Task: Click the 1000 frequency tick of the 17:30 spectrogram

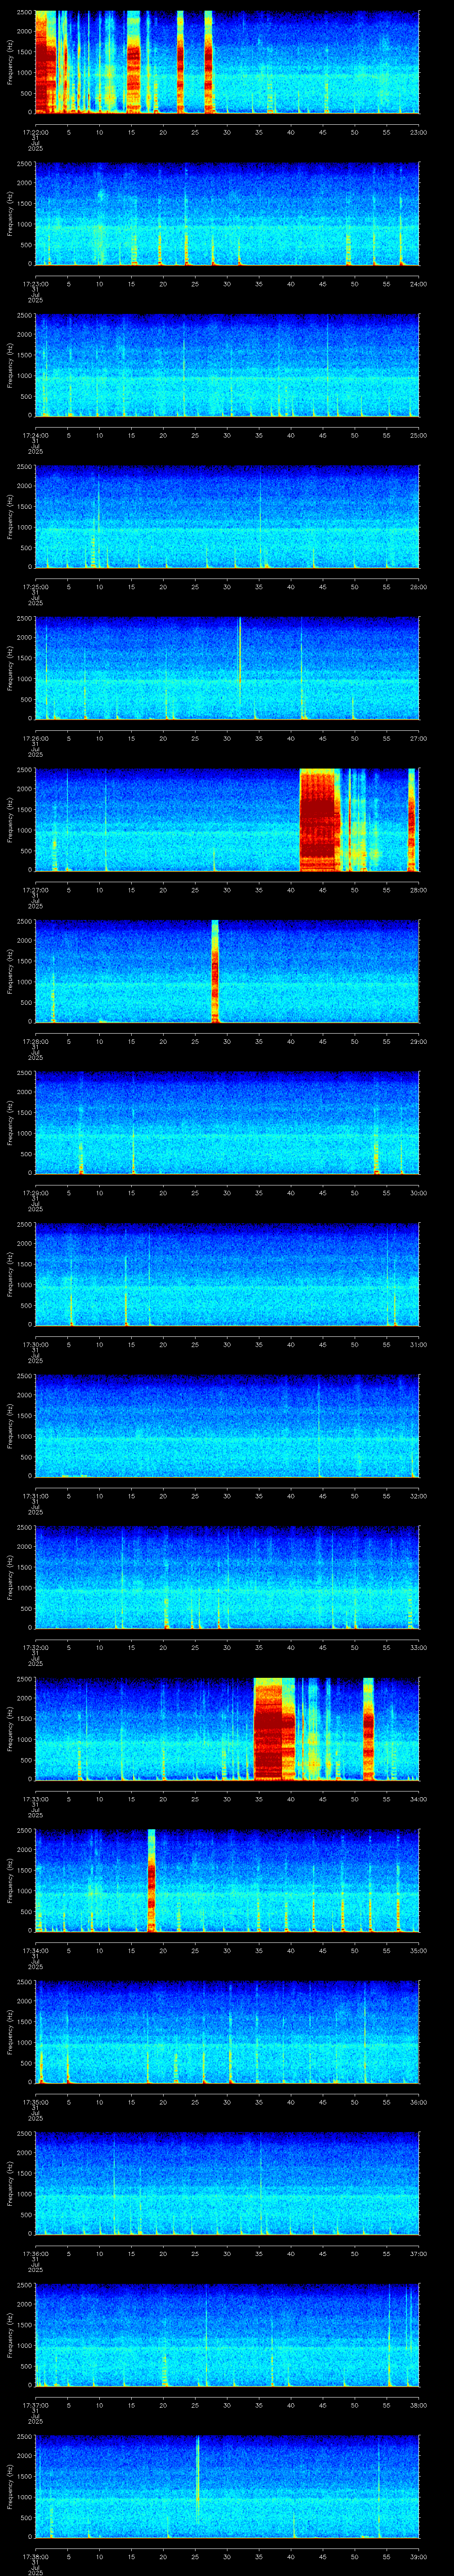Action: (23, 1285)
